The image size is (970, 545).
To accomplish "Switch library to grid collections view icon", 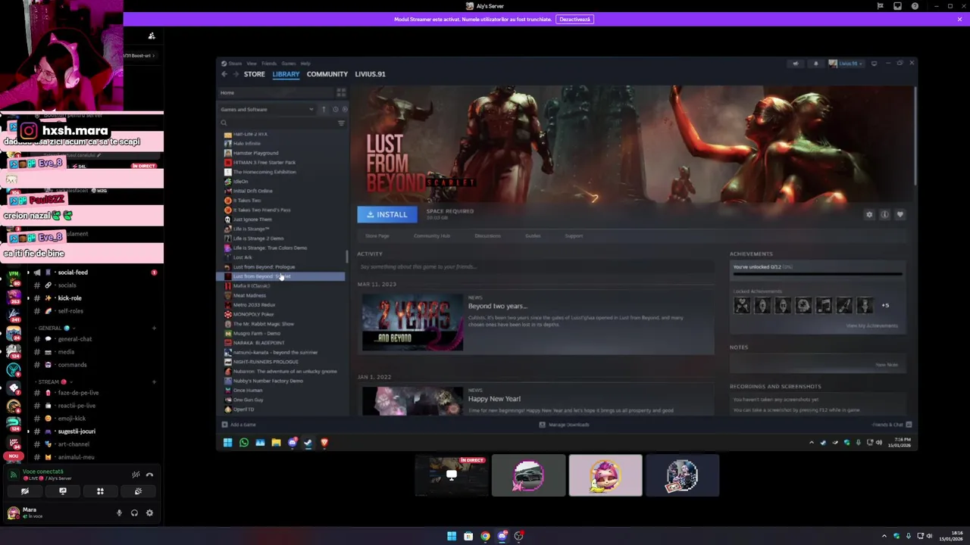I will pyautogui.click(x=341, y=92).
